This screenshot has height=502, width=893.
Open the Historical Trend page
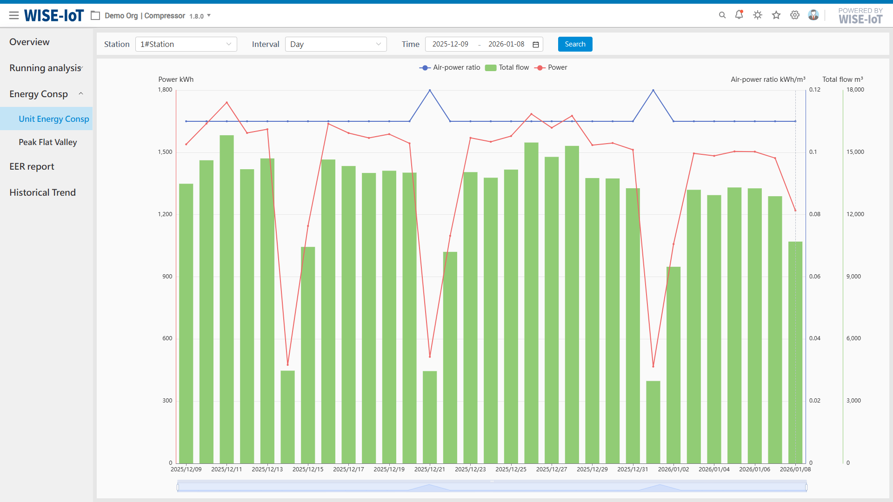[42, 192]
